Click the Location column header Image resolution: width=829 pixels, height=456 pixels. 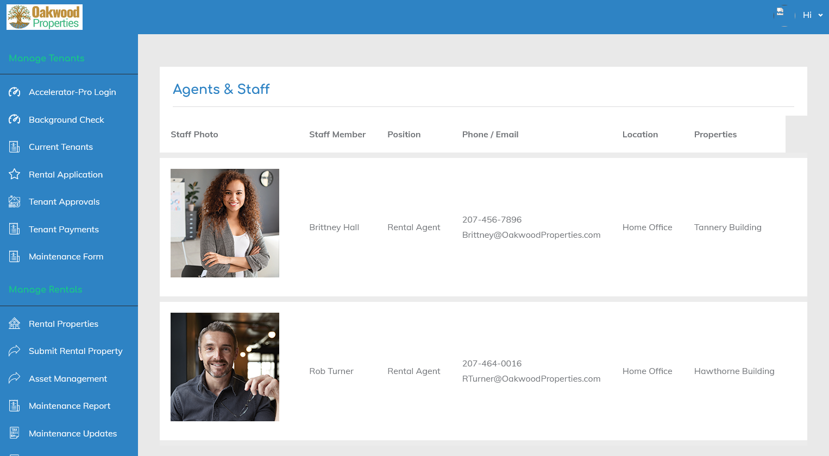coord(640,134)
